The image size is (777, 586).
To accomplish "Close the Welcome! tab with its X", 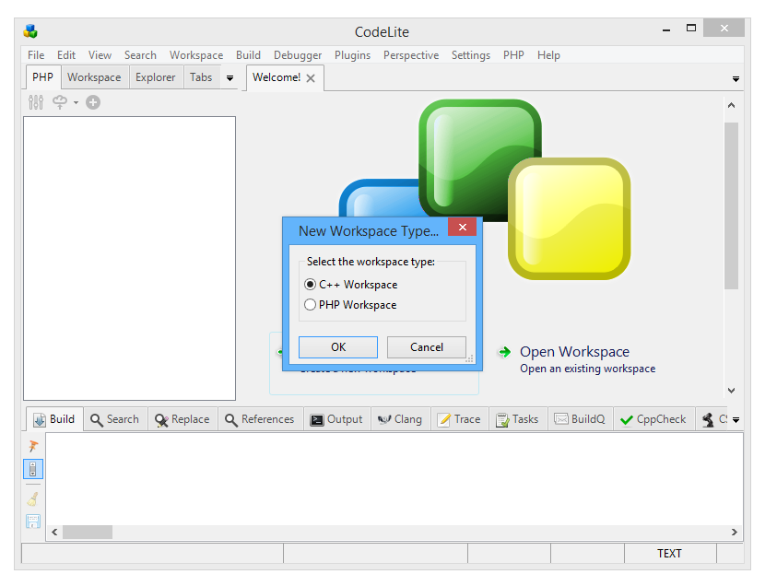I will (x=311, y=78).
